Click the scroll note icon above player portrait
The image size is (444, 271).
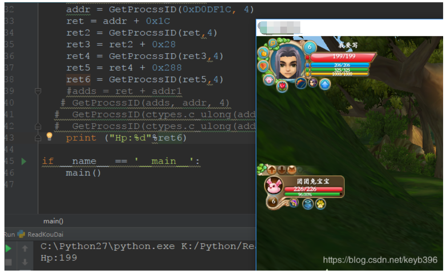[x=273, y=43]
